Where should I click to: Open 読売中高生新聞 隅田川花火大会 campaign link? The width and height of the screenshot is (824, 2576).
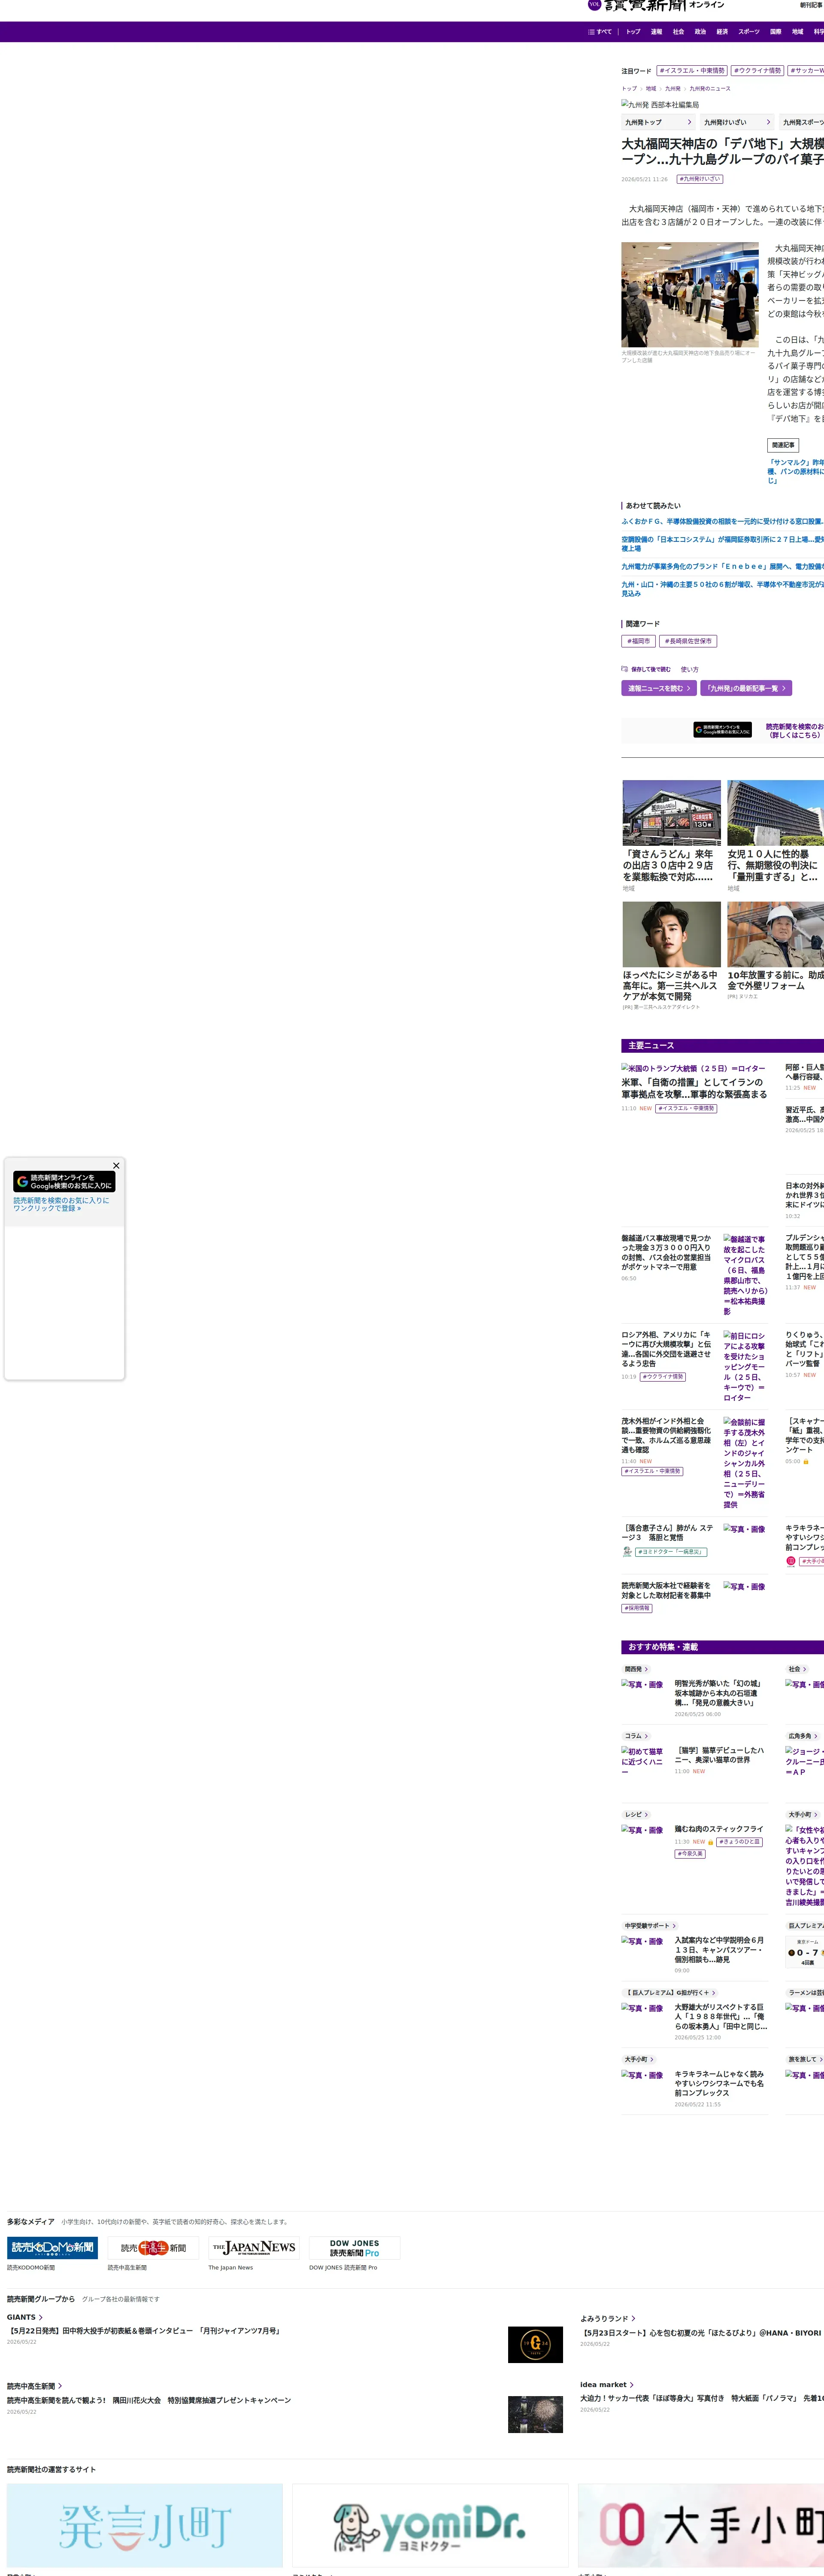click(x=149, y=2400)
